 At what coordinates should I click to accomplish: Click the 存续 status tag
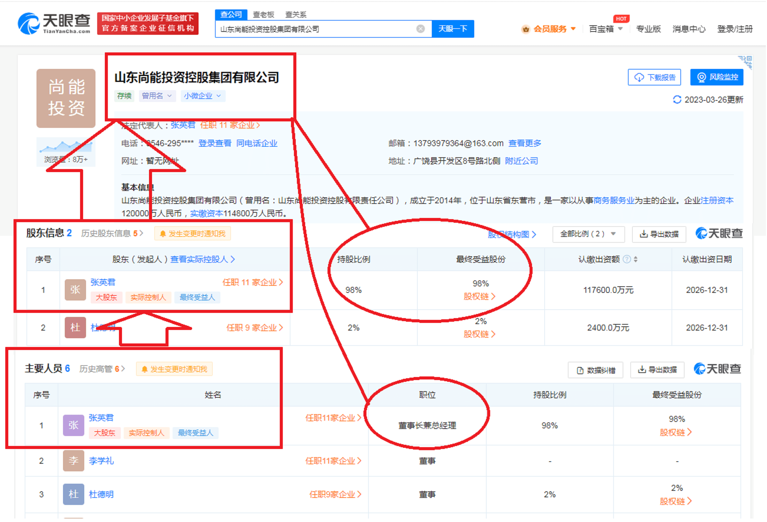click(124, 96)
